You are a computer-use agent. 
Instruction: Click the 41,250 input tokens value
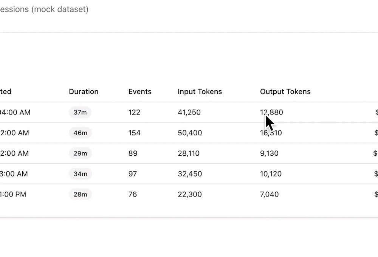pos(189,112)
